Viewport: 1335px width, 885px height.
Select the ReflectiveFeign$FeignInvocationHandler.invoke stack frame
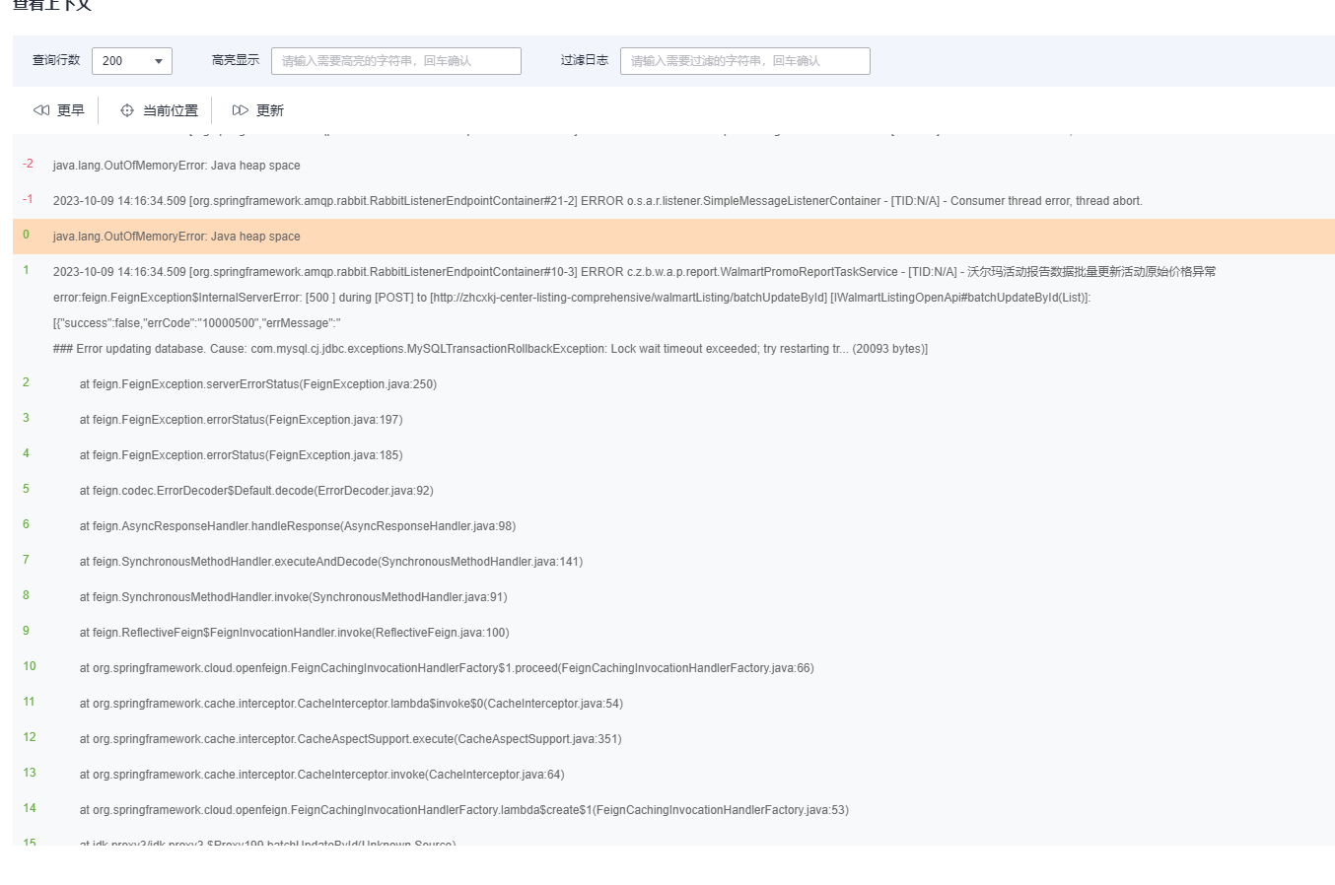295,633
